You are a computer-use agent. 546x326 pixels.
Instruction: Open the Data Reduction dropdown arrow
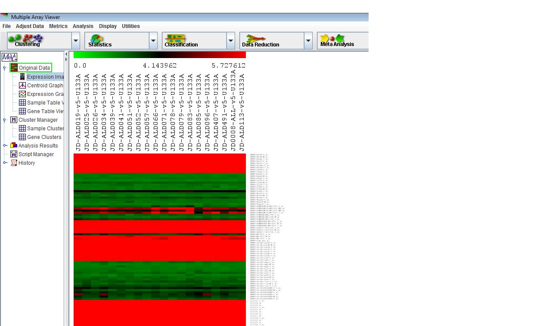(308, 41)
